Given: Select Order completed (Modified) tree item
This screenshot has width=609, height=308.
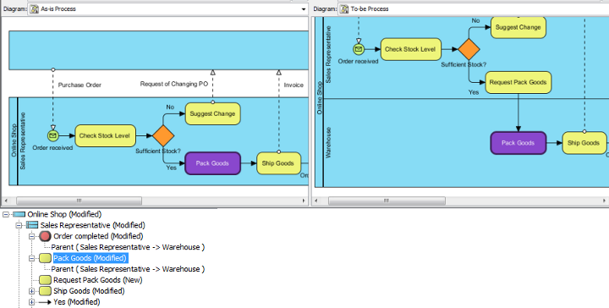Looking at the screenshot, I should click(98, 236).
